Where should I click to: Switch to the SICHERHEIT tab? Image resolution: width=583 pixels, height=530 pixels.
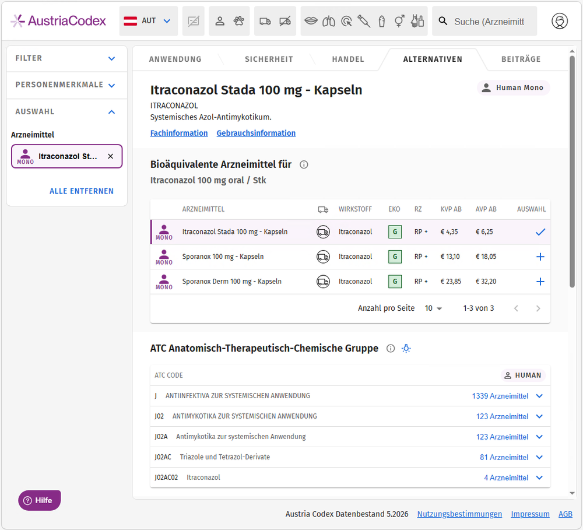pyautogui.click(x=269, y=59)
